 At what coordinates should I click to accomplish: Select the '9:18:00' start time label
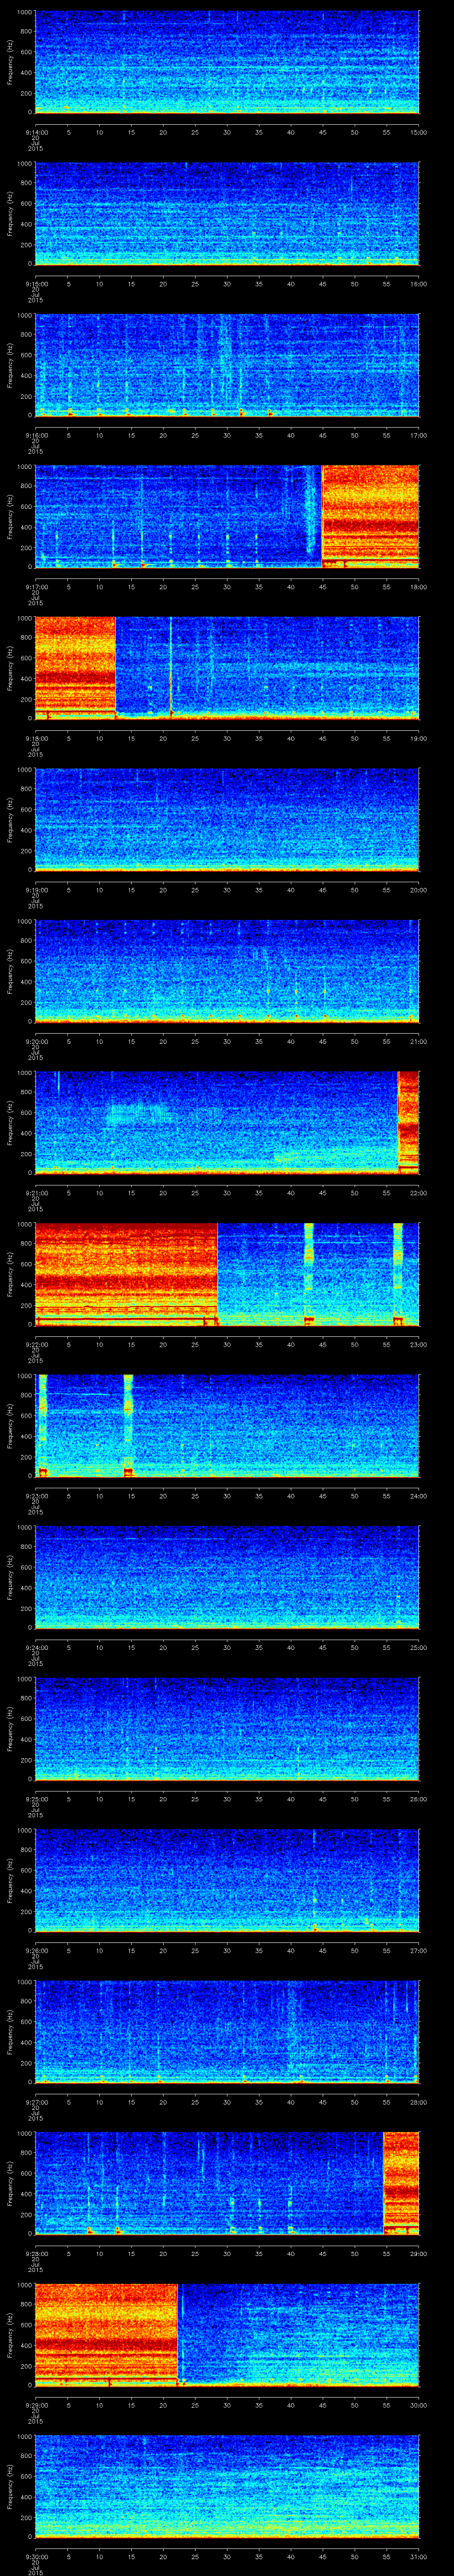click(x=35, y=738)
